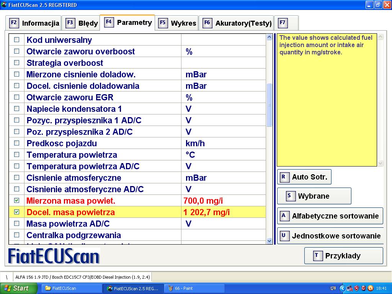Select Mierzone cisnienie doladow. checkbox
392x294 pixels.
coord(17,74)
